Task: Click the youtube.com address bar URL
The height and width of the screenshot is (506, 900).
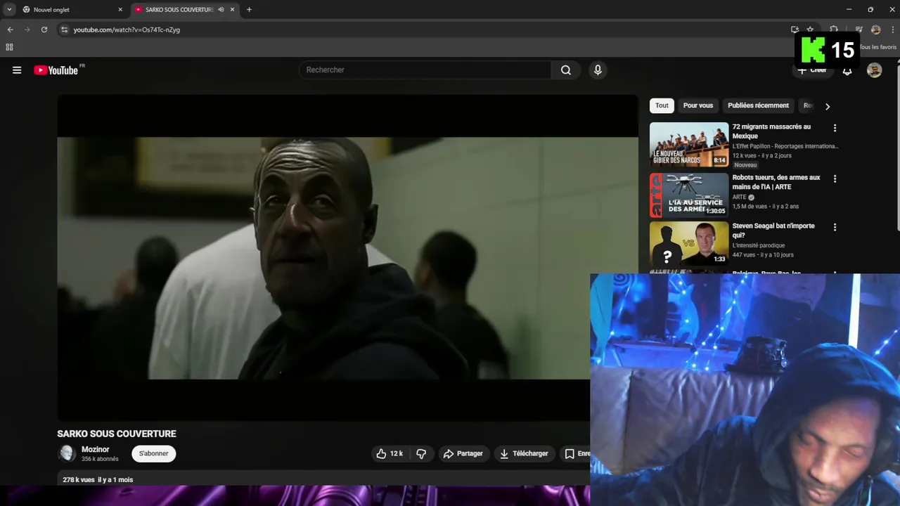Action: click(x=127, y=30)
